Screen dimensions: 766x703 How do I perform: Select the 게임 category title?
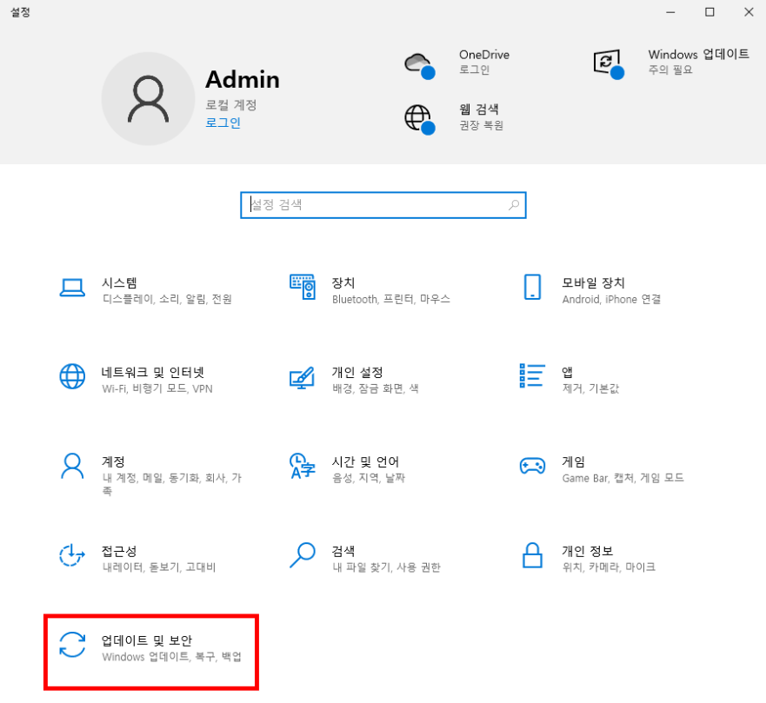point(573,461)
